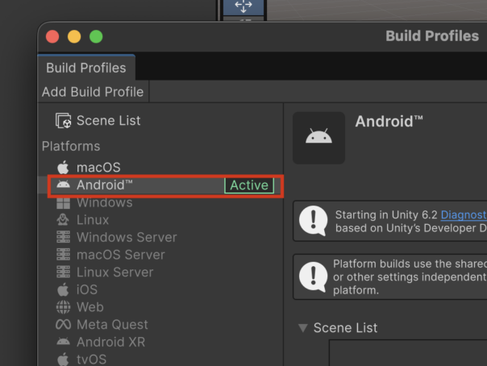Click the move tool icon above the window
The image size is (487, 366).
click(x=243, y=6)
